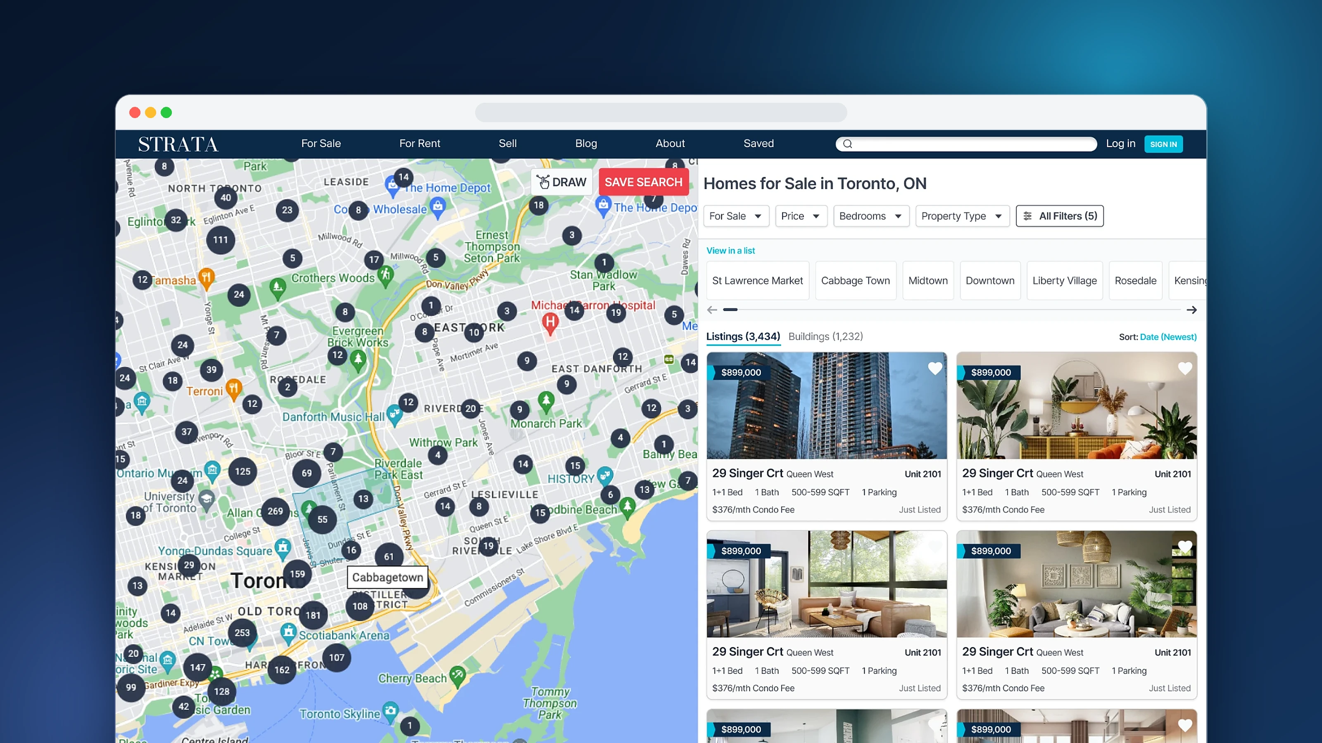
Task: Click the DRAW hand icon on map
Action: (543, 182)
